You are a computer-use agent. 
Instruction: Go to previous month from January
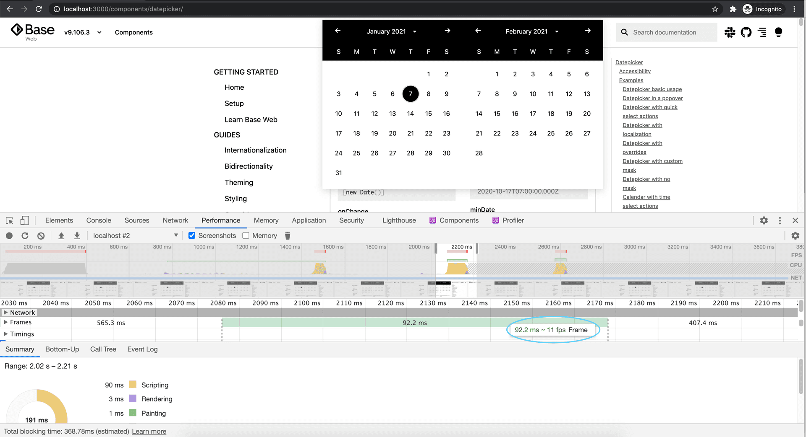click(338, 31)
